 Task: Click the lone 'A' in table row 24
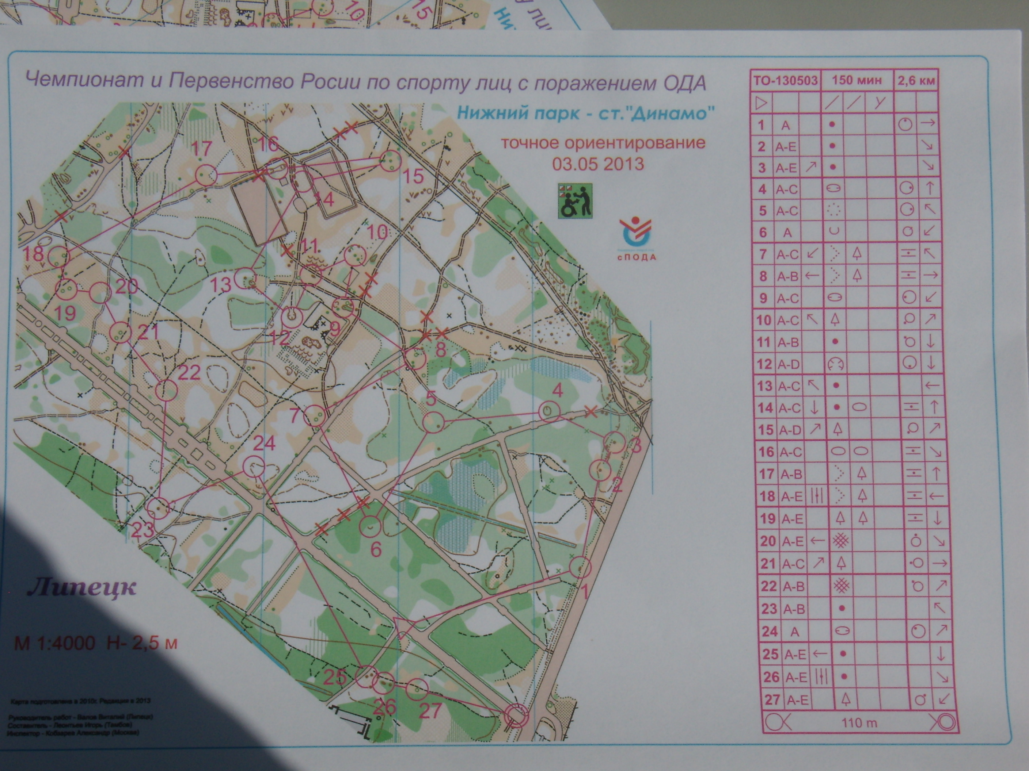pos(795,631)
